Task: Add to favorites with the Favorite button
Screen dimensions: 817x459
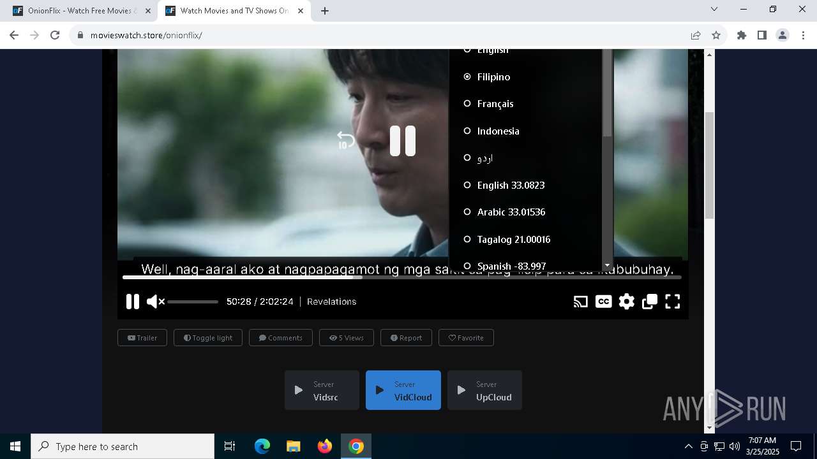Action: pos(466,338)
